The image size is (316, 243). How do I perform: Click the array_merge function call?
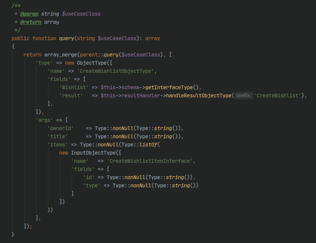[61, 55]
